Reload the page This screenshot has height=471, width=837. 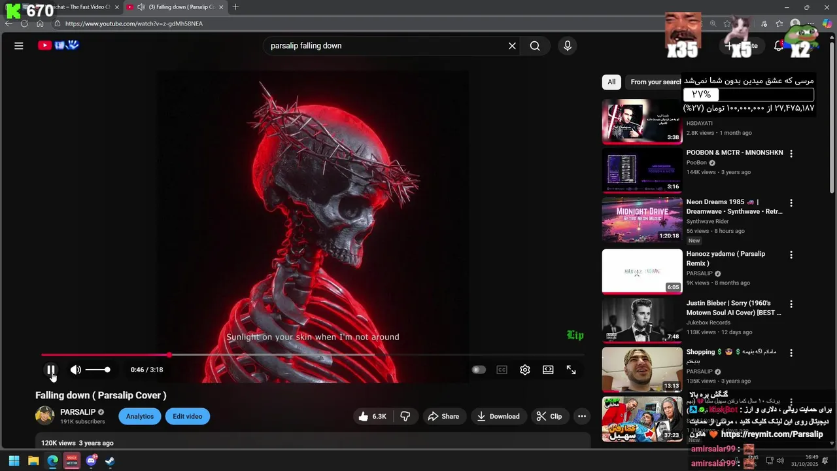pyautogui.click(x=24, y=24)
